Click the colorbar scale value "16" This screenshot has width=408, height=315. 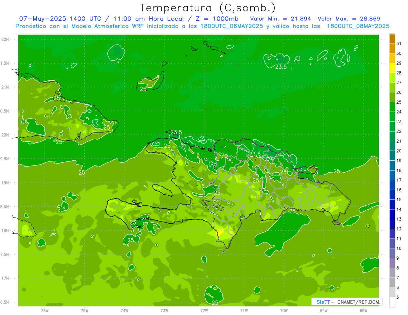399,190
